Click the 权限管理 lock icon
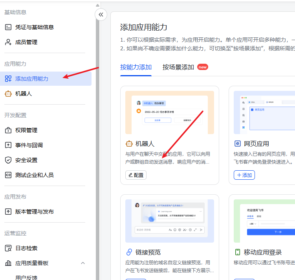Screen dimensions: 295x280 coord(8,130)
